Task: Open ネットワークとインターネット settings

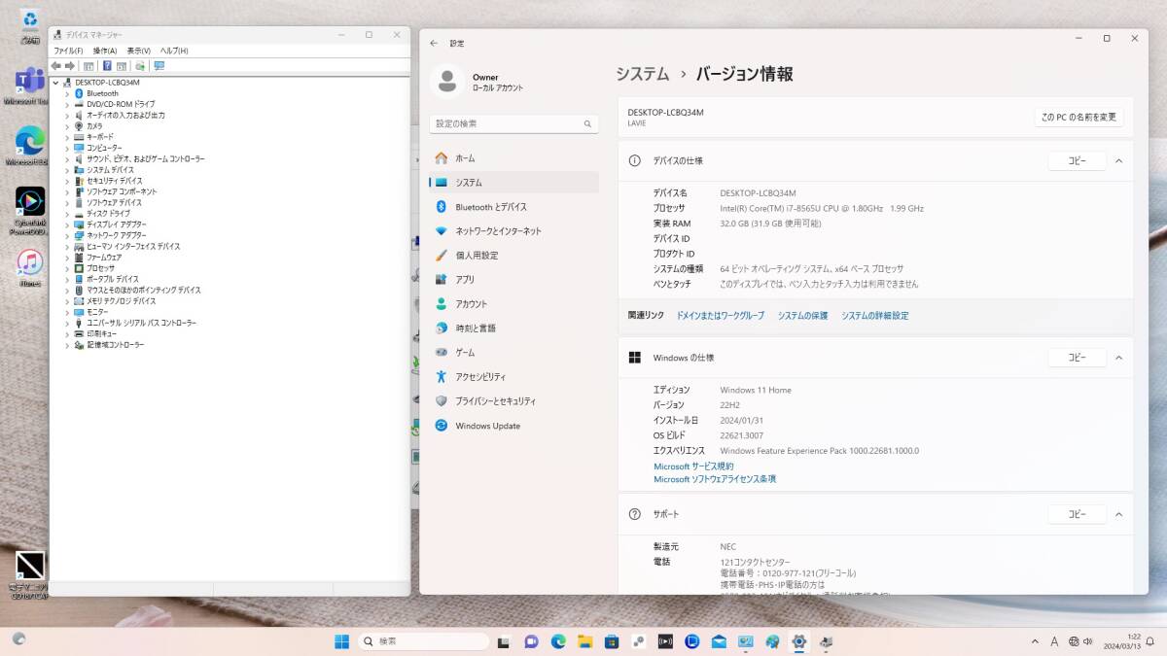Action: coord(513,231)
